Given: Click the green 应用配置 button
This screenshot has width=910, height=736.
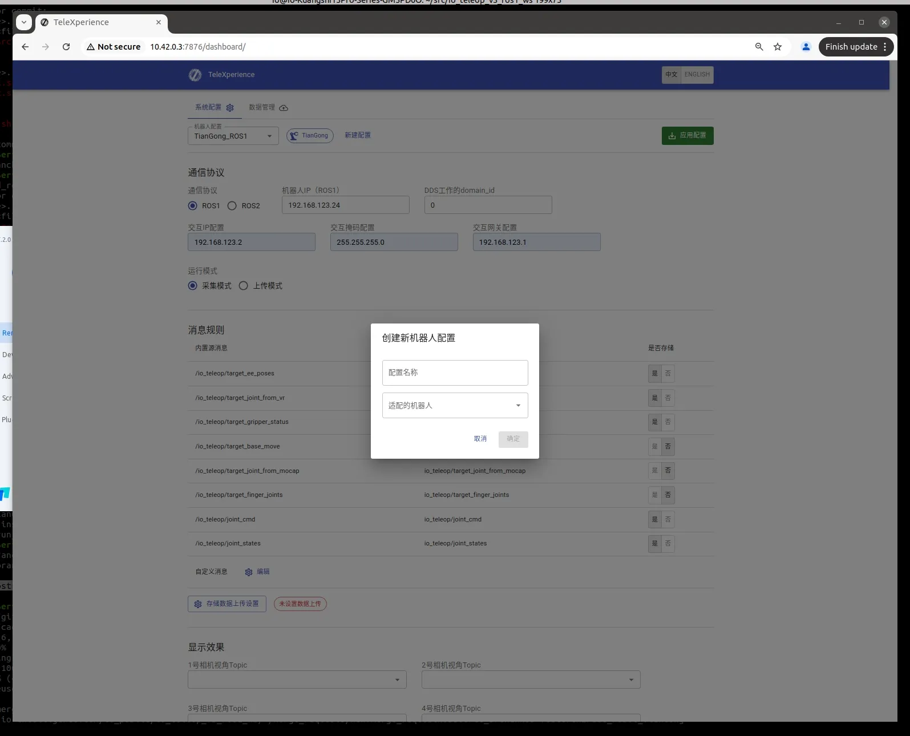Looking at the screenshot, I should (x=687, y=136).
